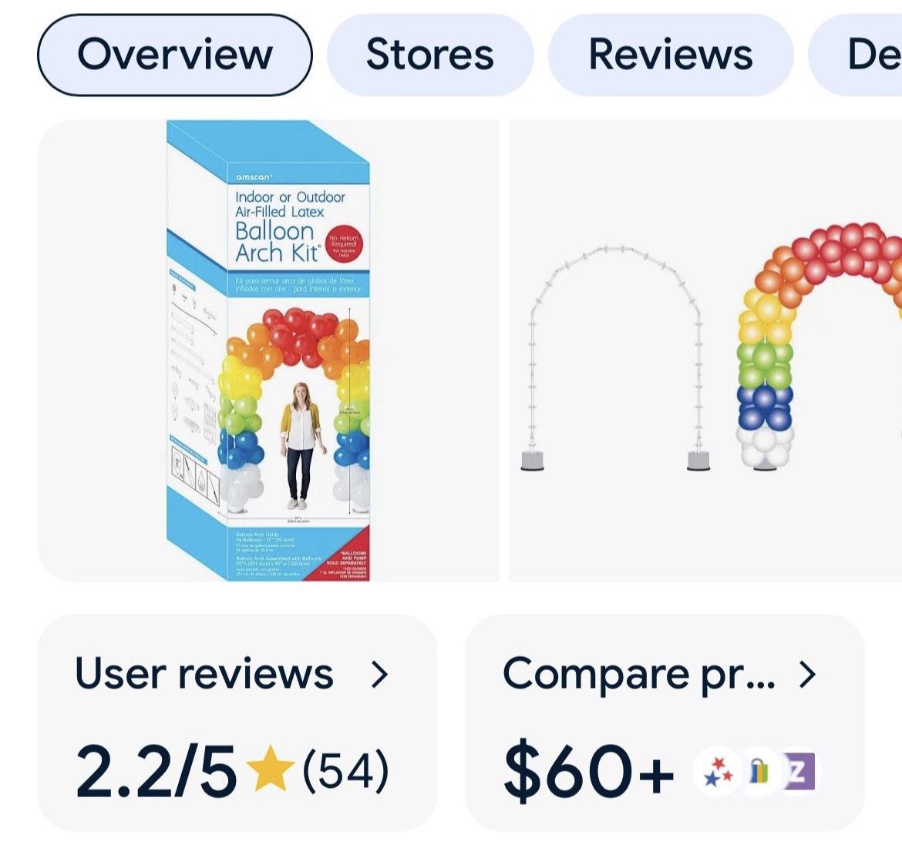The height and width of the screenshot is (848, 902).
Task: Switch to the Overview tab
Action: [x=175, y=55]
